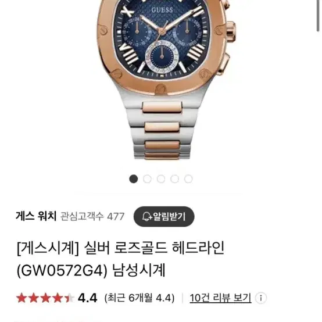Screen dimensions: 322x322
Task: Select the first active image indicator dot
Action: click(x=134, y=179)
